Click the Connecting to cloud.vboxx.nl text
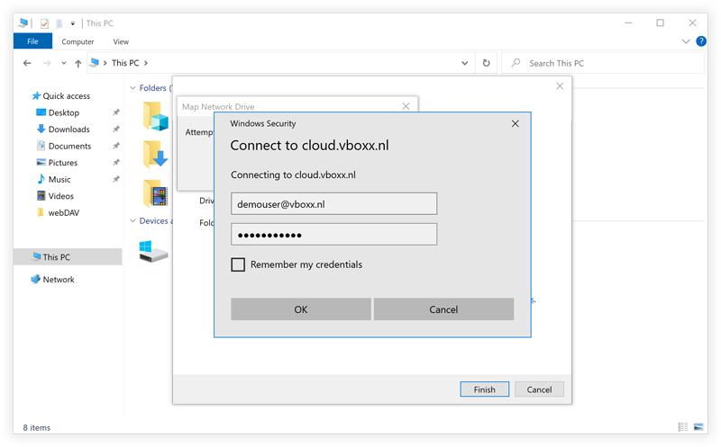 [x=294, y=174]
